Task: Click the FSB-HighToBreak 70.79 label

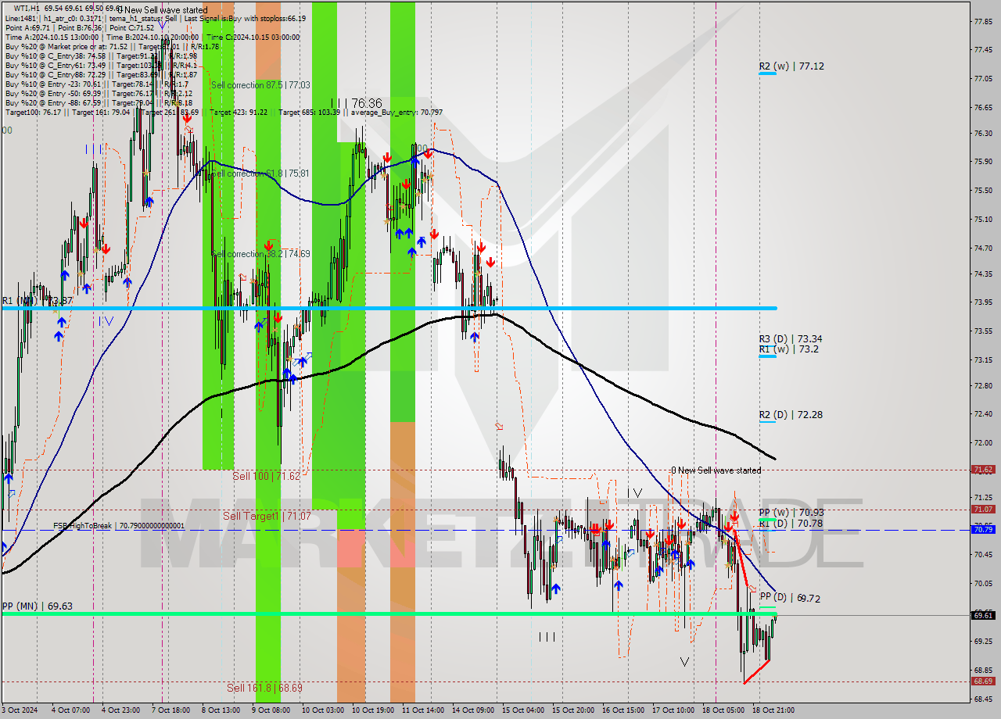Action: pos(119,526)
